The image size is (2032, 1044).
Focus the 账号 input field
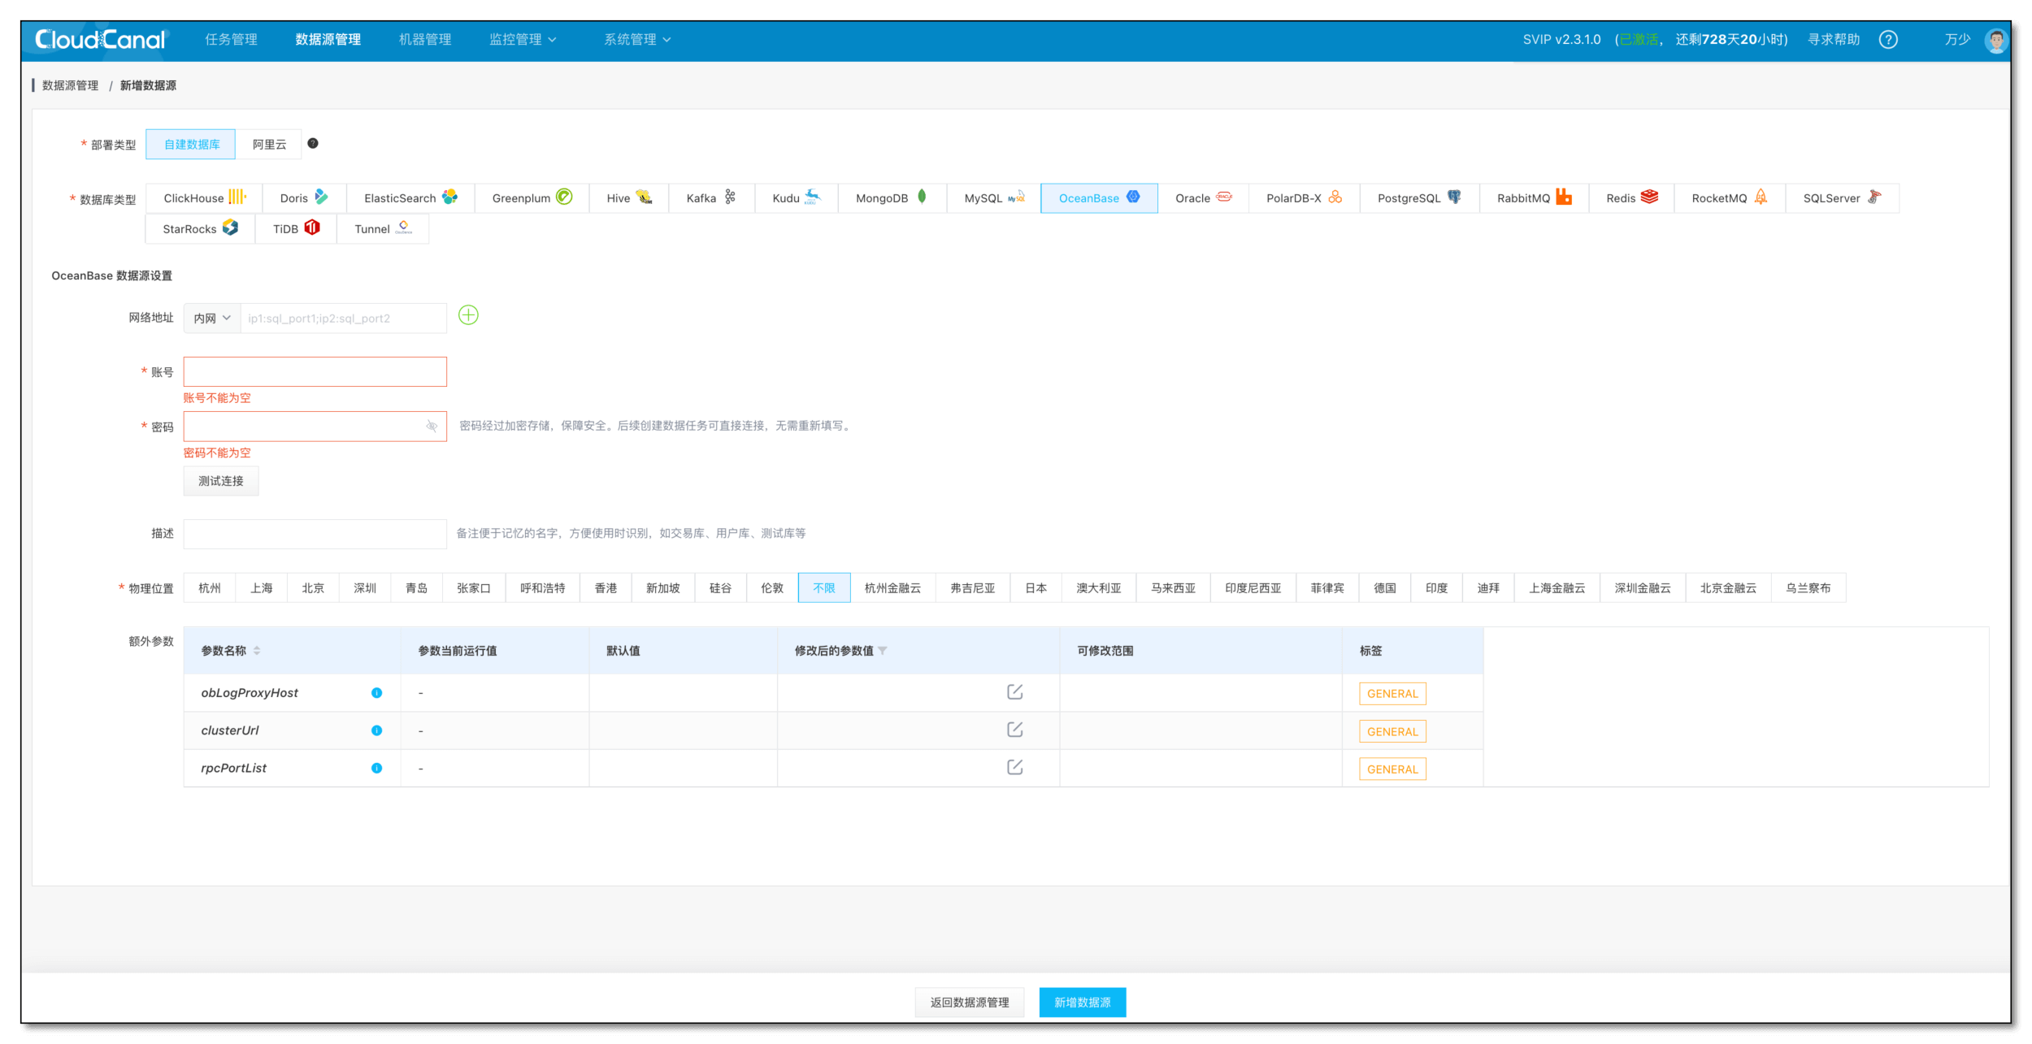pyautogui.click(x=315, y=371)
